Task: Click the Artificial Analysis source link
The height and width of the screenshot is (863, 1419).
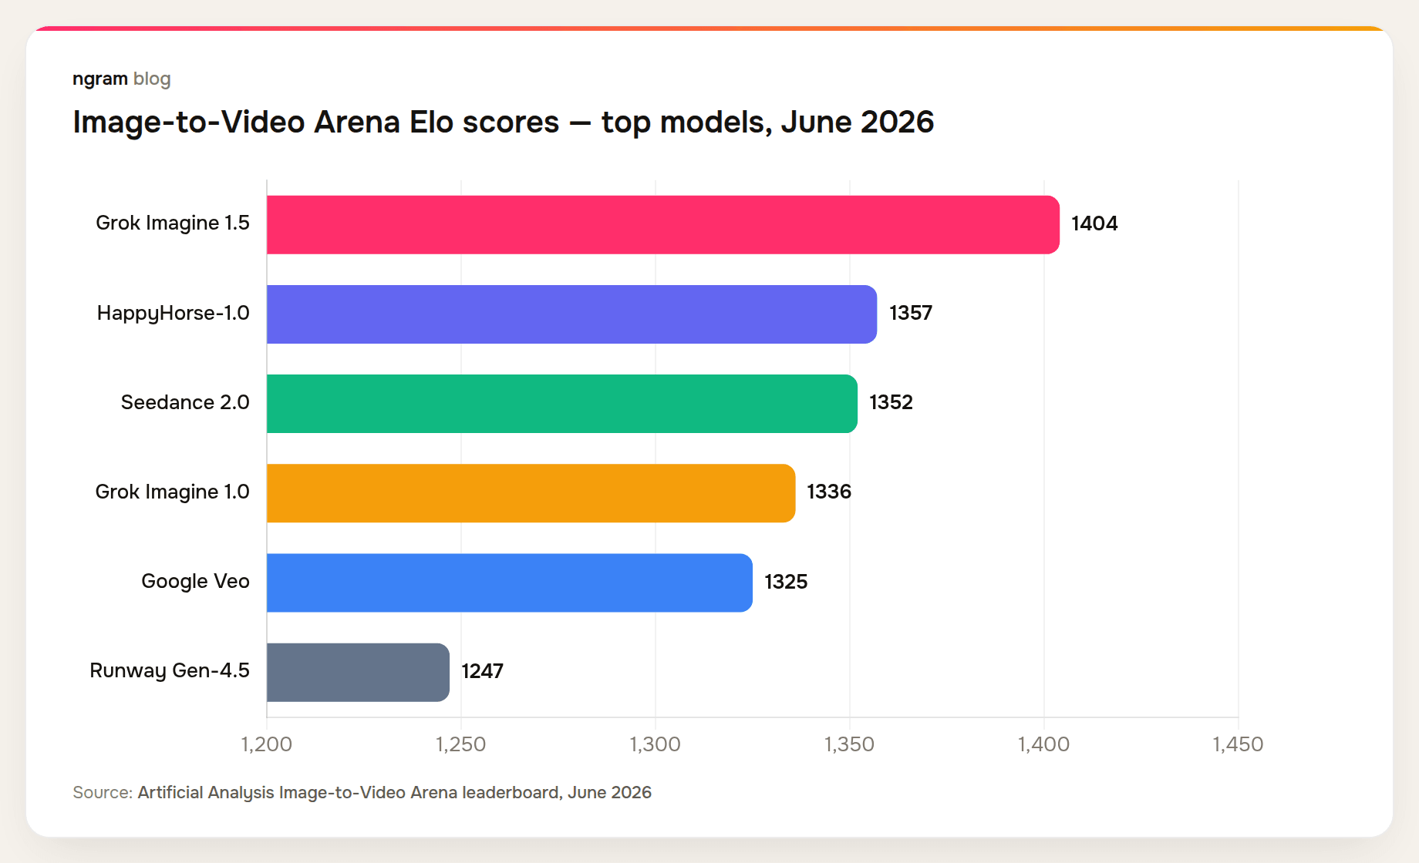Action: [x=394, y=792]
